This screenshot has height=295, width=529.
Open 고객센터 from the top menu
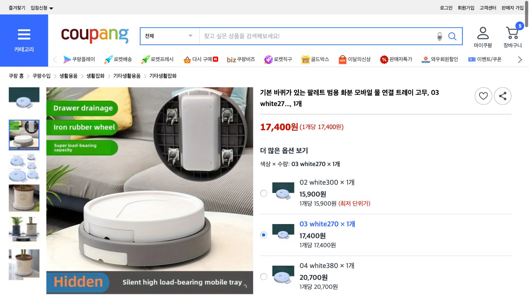point(488,7)
